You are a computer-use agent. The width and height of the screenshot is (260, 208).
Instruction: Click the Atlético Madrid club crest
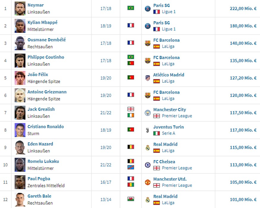point(147,78)
